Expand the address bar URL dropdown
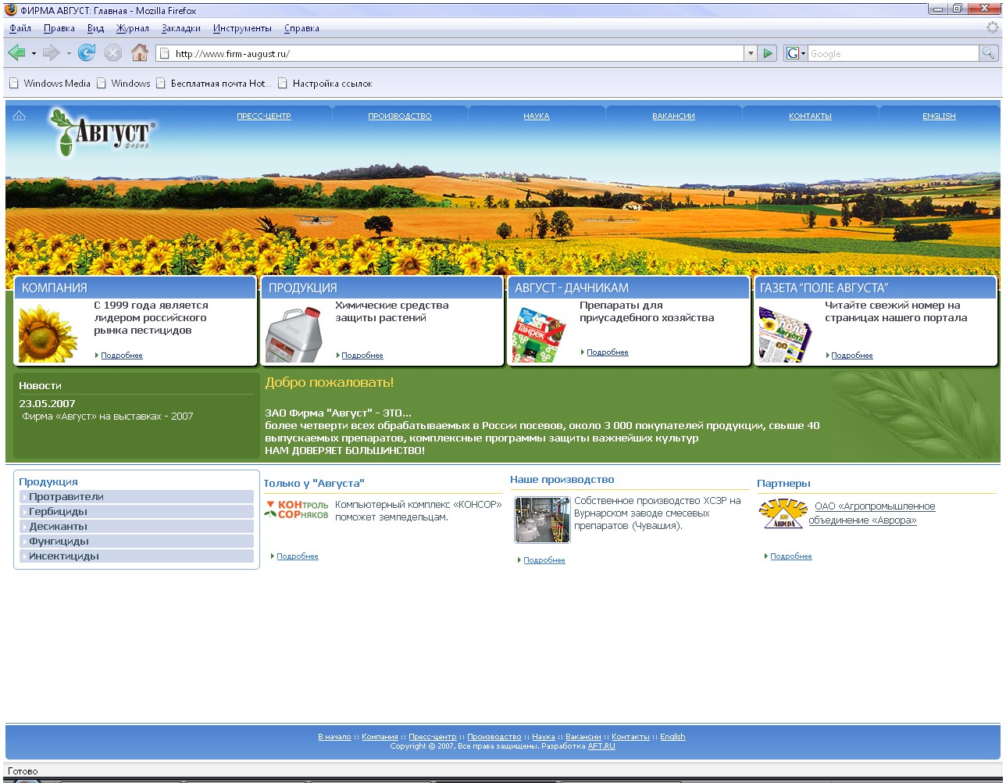Viewport: 1006px width, 783px height. 751,53
